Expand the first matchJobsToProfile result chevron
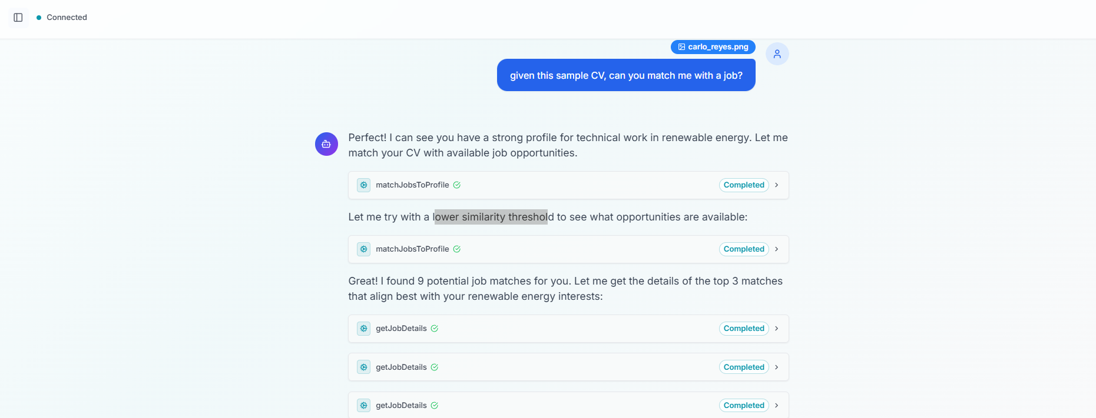 777,185
